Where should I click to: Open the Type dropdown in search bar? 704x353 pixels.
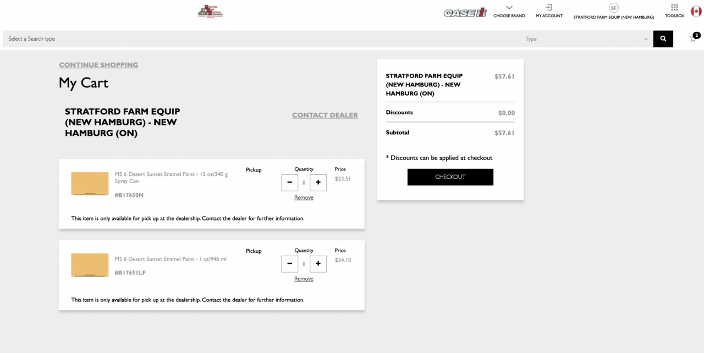click(586, 39)
